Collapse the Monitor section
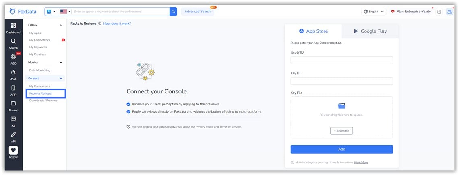This screenshot has width=459, height=175. point(61,62)
